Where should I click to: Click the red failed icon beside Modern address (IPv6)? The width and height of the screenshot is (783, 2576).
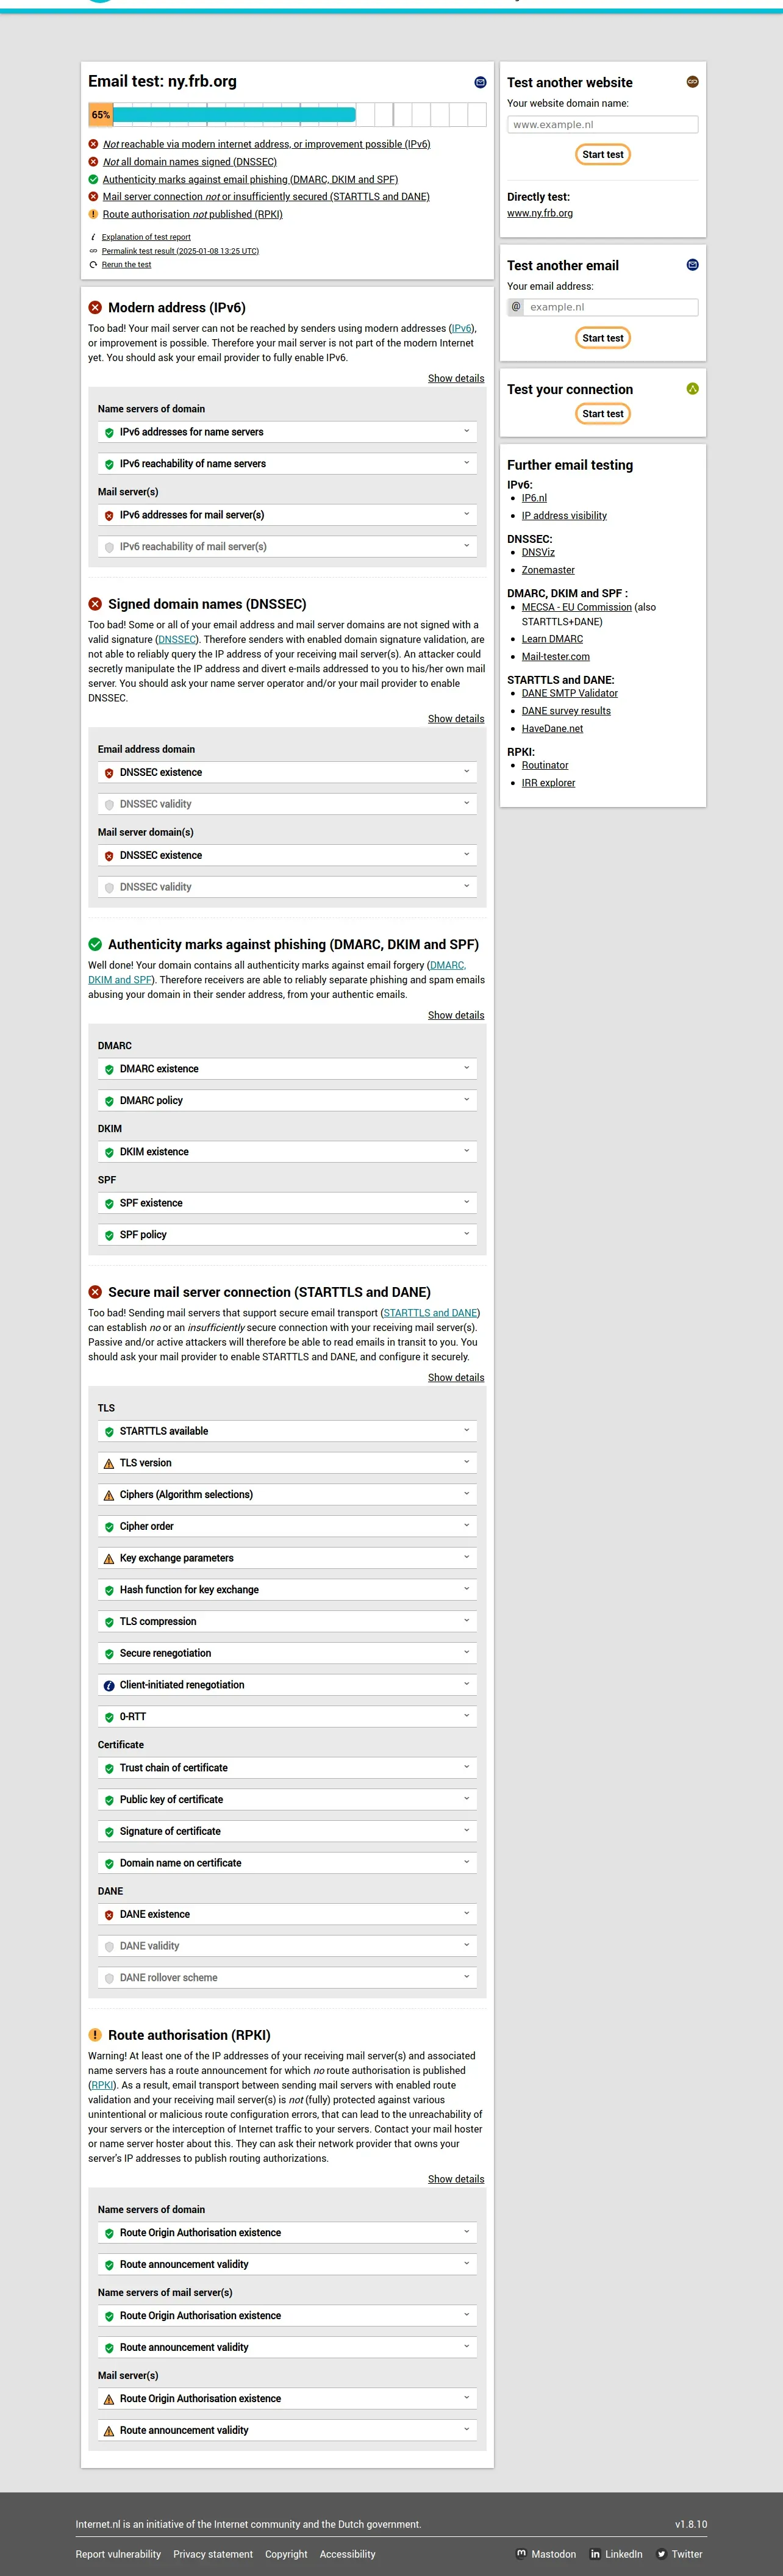click(95, 308)
